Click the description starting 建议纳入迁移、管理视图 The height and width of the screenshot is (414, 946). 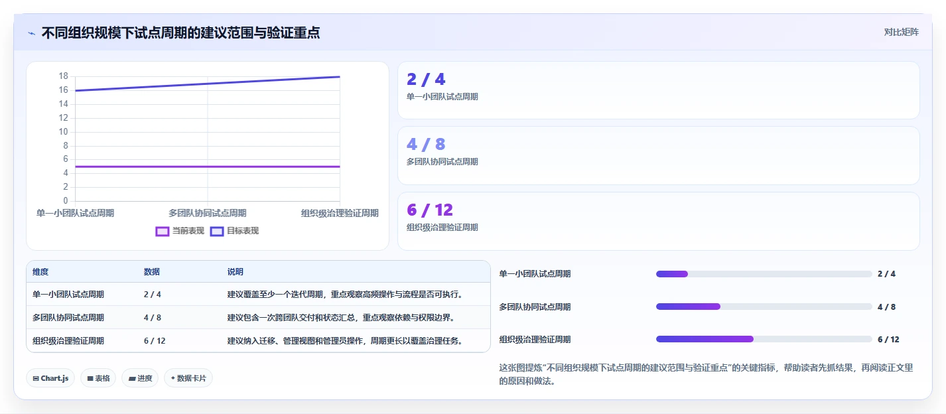tap(345, 341)
